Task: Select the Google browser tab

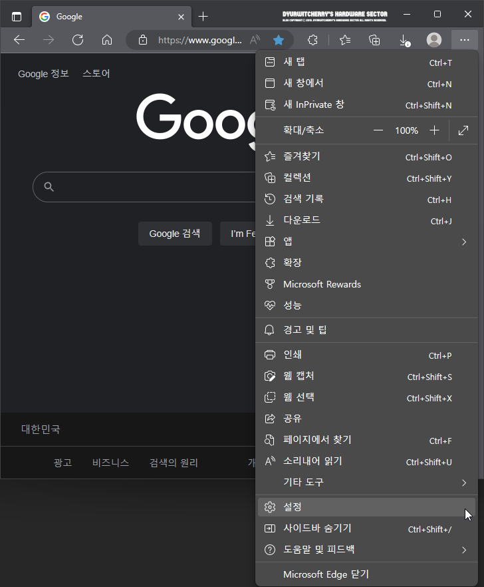Action: click(112, 17)
